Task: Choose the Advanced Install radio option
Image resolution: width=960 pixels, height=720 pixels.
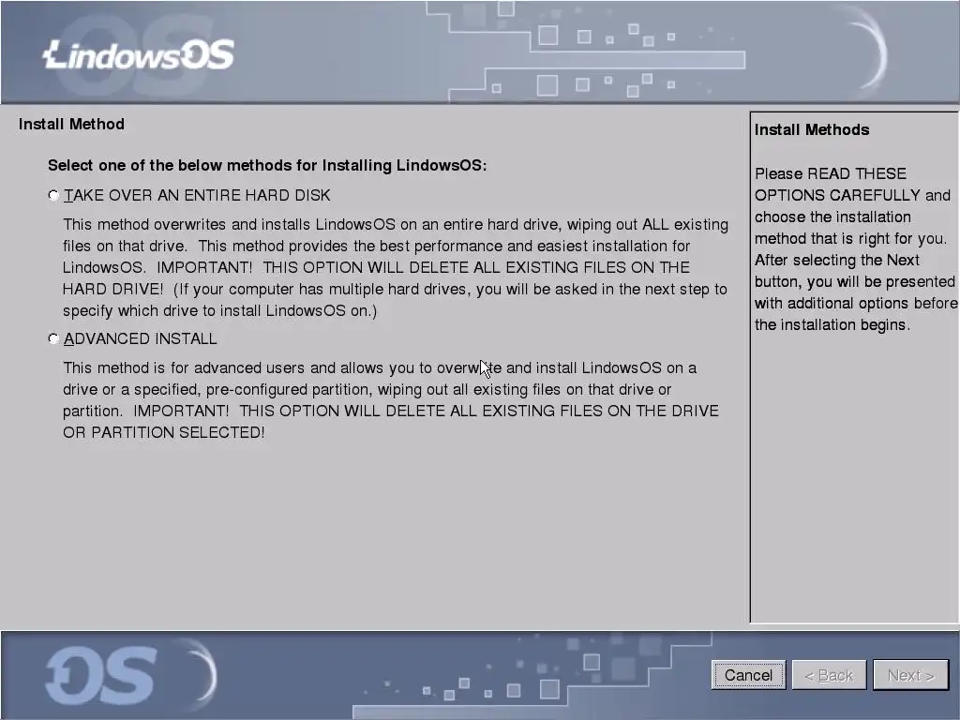Action: point(53,338)
